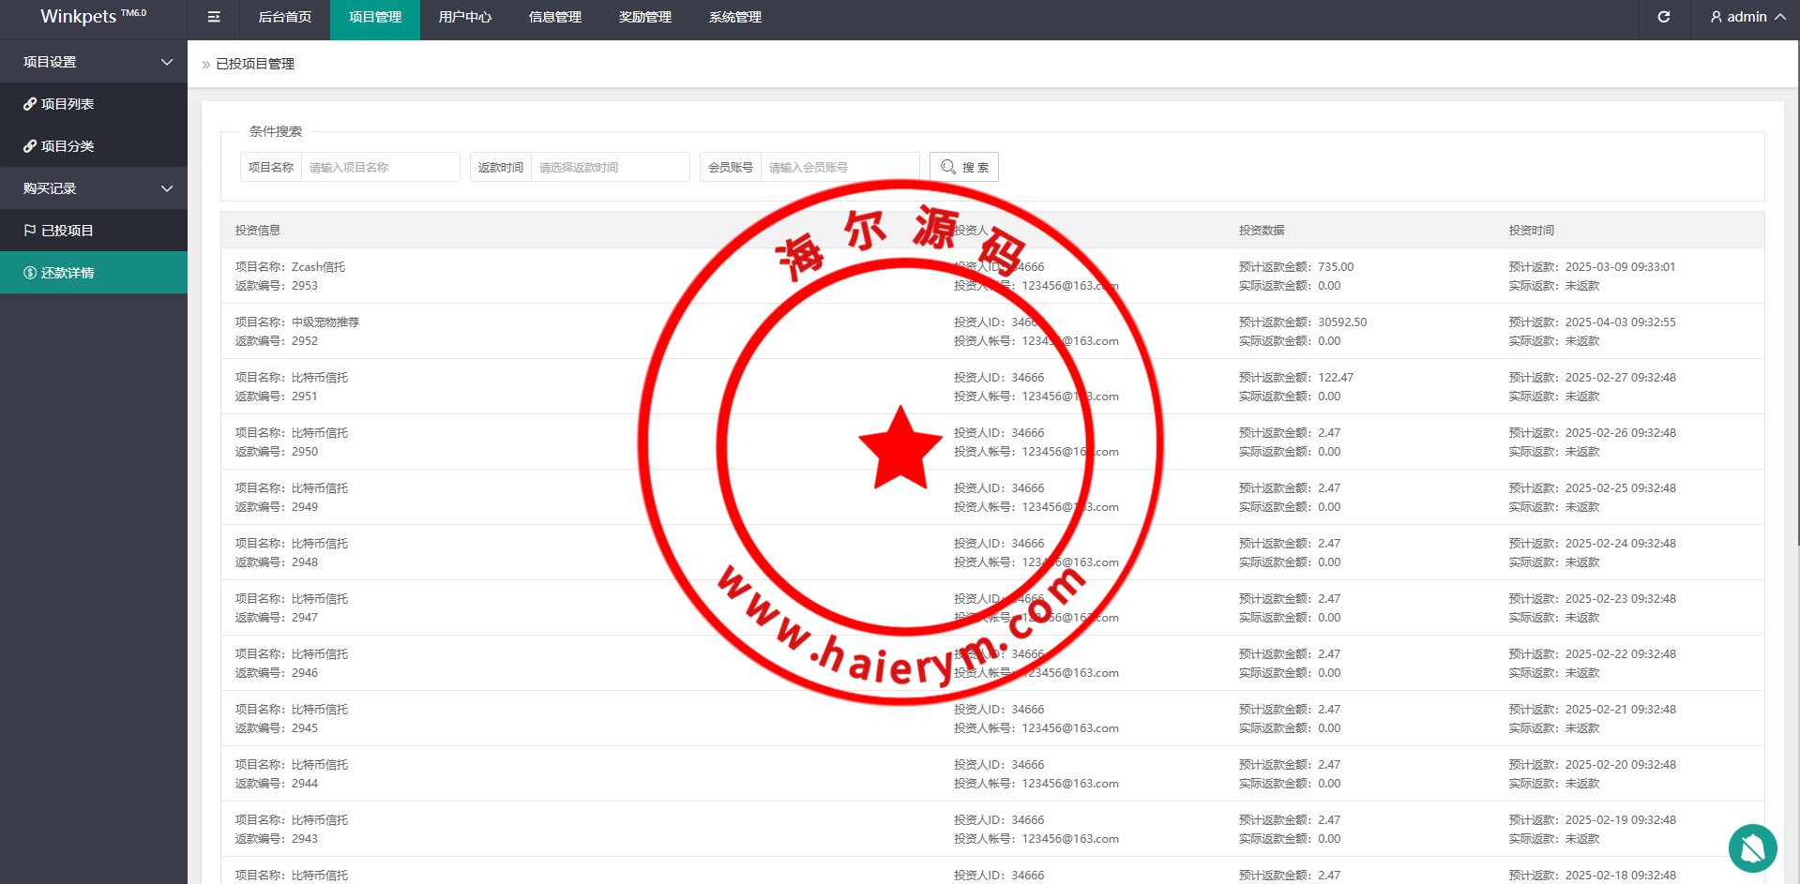Open the 用户中心 menu
Viewport: 1800px width, 884px height.
[464, 17]
